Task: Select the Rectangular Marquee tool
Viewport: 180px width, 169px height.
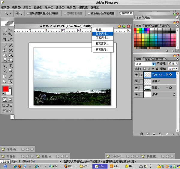Action: [5, 30]
